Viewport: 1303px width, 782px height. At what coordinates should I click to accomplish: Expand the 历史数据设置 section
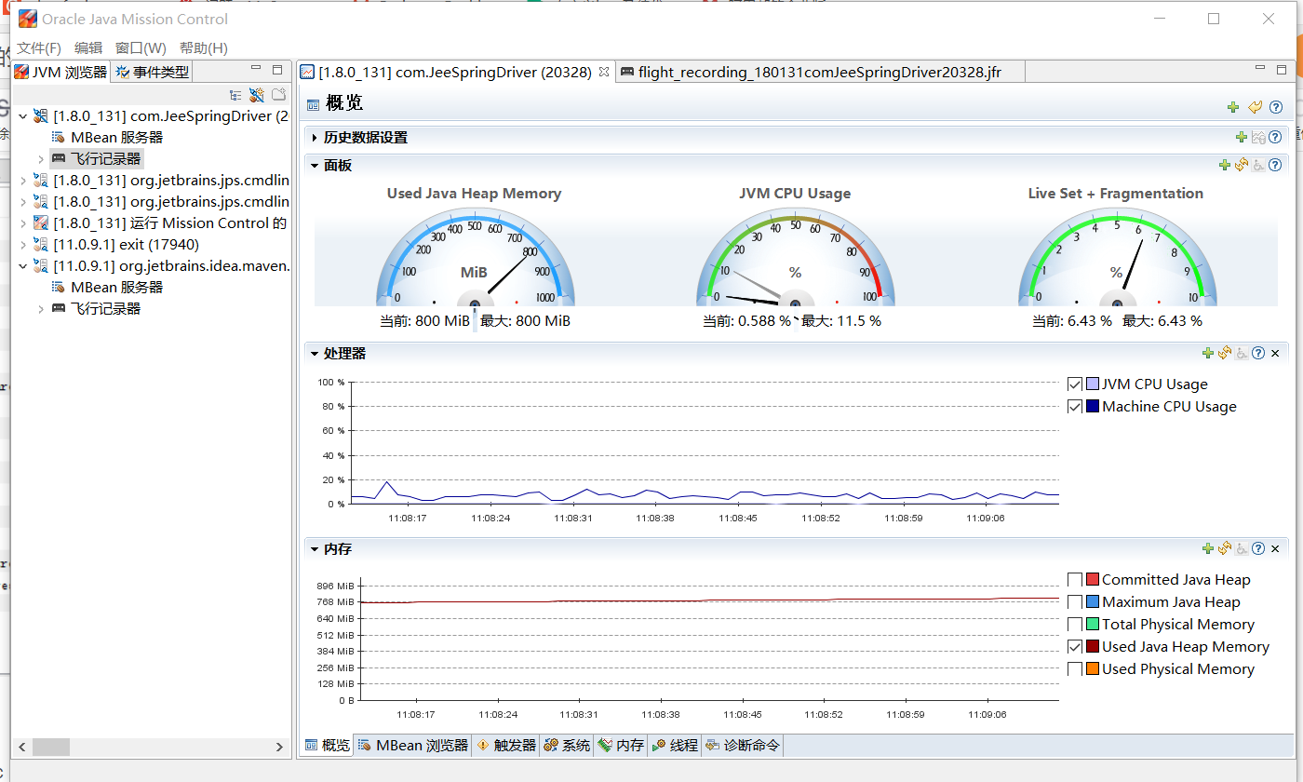[315, 137]
